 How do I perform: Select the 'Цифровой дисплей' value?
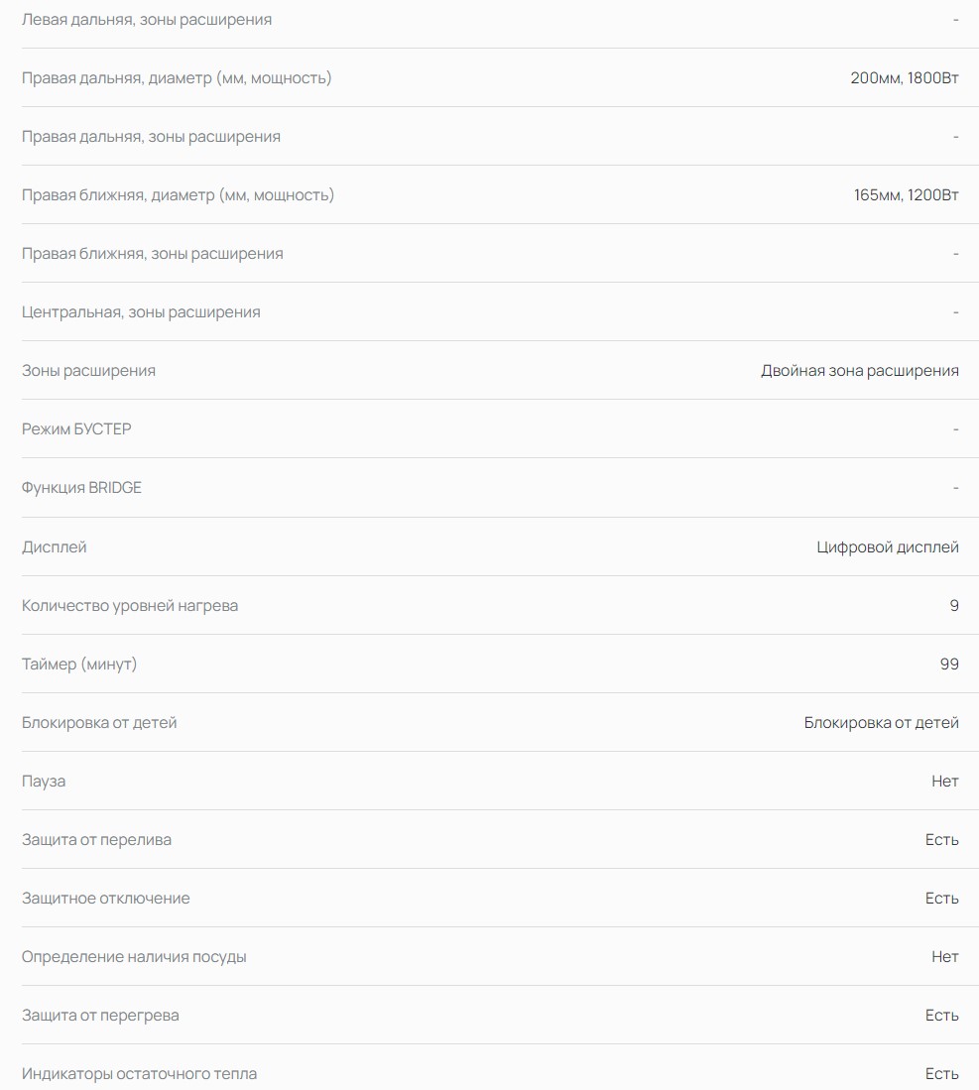click(887, 546)
